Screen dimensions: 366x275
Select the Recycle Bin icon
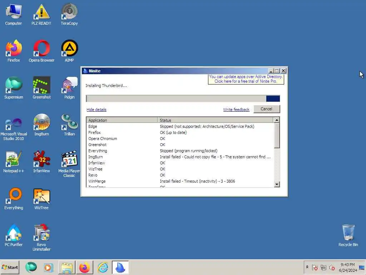point(348,236)
